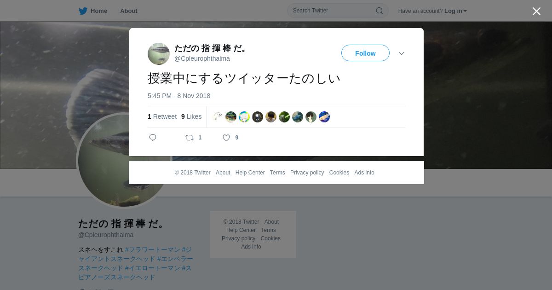Open the tweet author's avatar in modal
Screen dimensions: 552x290
pyautogui.click(x=159, y=54)
